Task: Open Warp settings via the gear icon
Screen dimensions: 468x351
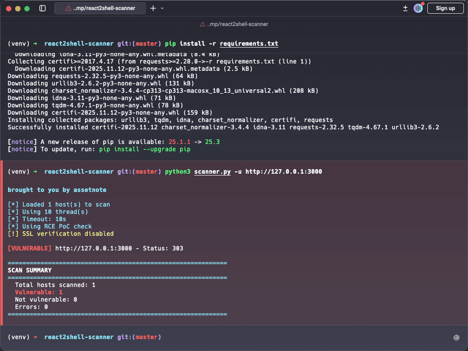Action: pyautogui.click(x=418, y=8)
